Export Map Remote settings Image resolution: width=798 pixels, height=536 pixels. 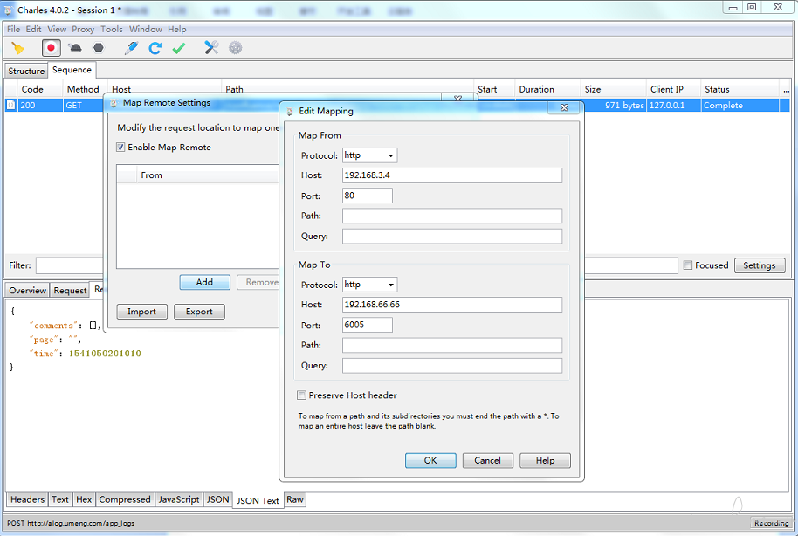pyautogui.click(x=199, y=312)
